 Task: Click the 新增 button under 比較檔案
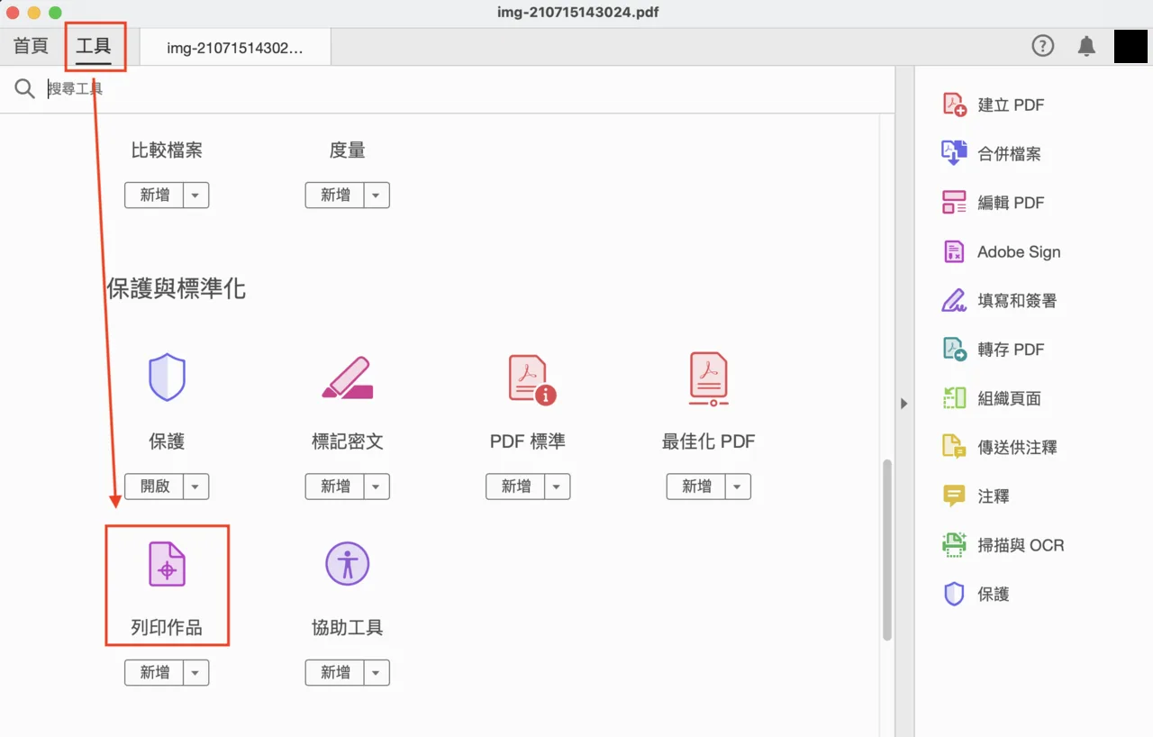tap(155, 196)
